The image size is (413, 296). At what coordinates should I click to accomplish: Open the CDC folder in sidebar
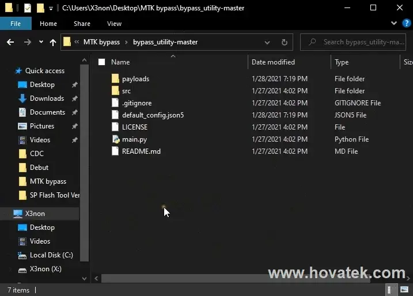click(x=37, y=154)
